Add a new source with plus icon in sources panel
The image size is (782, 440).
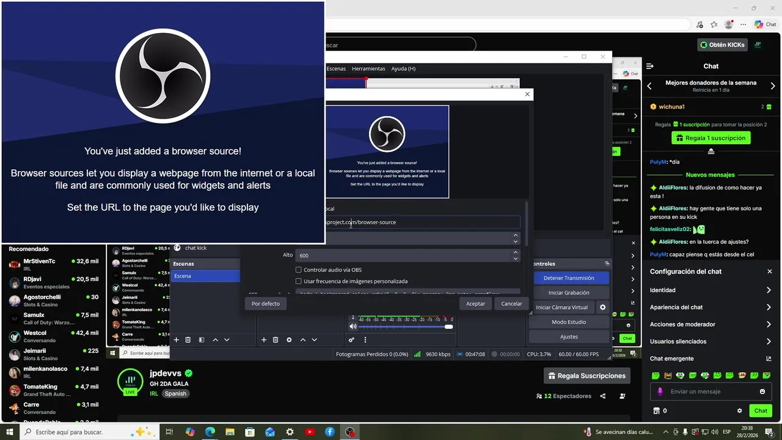click(264, 340)
